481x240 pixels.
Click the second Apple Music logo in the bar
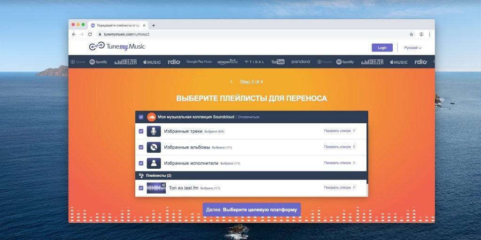tap(398, 62)
